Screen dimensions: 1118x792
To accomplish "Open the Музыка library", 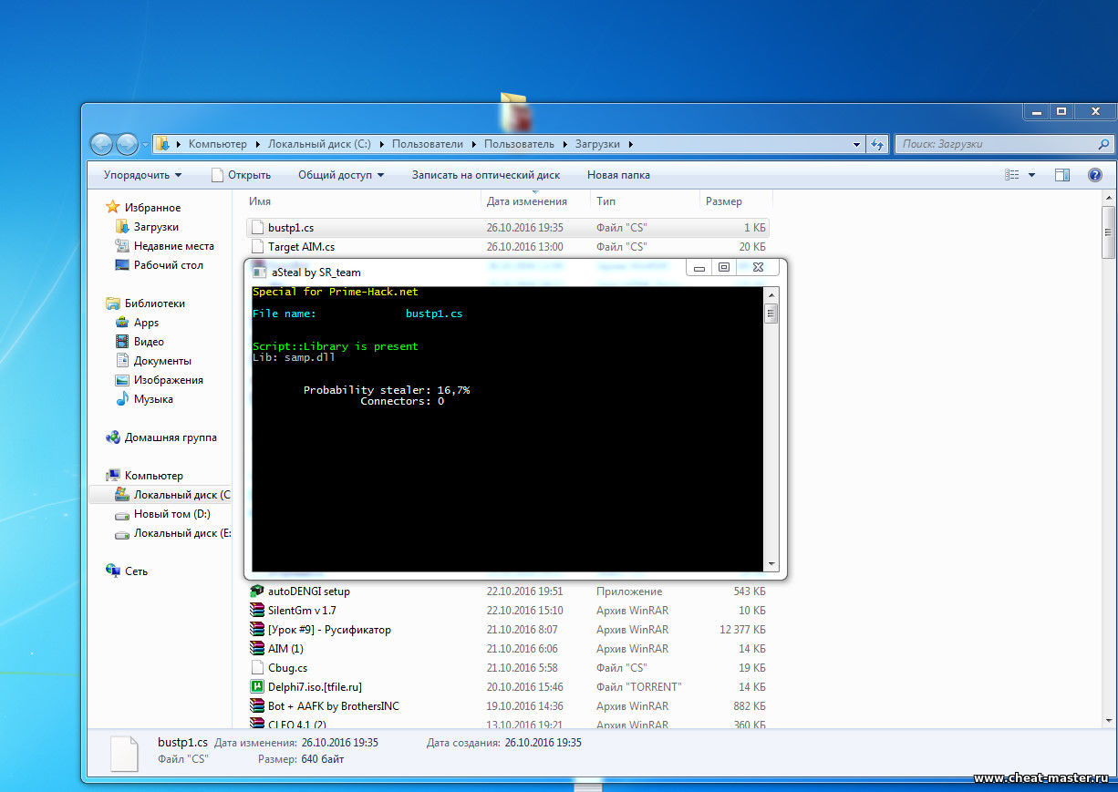I will click(x=153, y=399).
